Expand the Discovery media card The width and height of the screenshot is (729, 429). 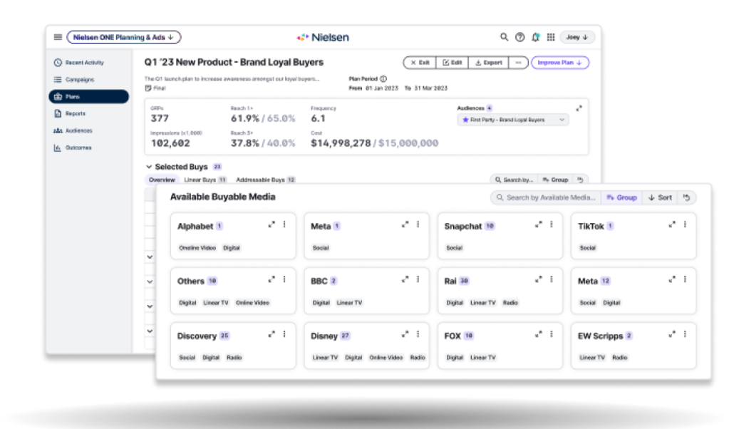(x=272, y=334)
